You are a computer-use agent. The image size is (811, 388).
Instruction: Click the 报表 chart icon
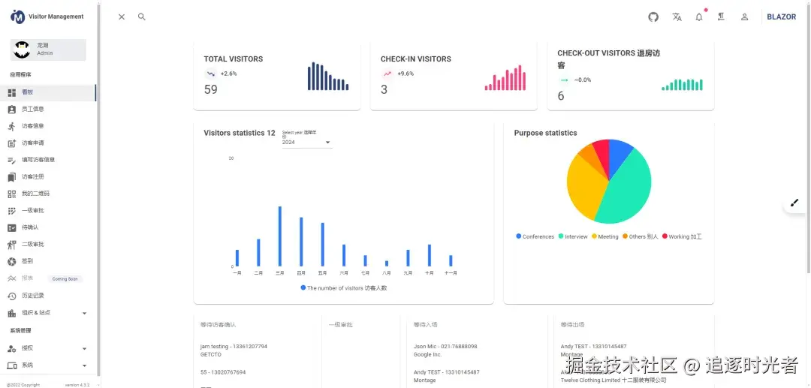12,278
